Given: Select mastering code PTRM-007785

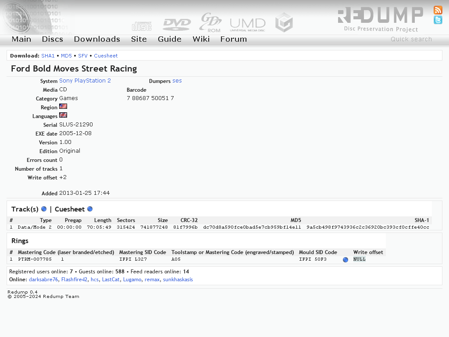Looking at the screenshot, I should tap(35, 259).
